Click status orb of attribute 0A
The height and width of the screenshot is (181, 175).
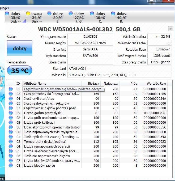[x=11, y=118]
